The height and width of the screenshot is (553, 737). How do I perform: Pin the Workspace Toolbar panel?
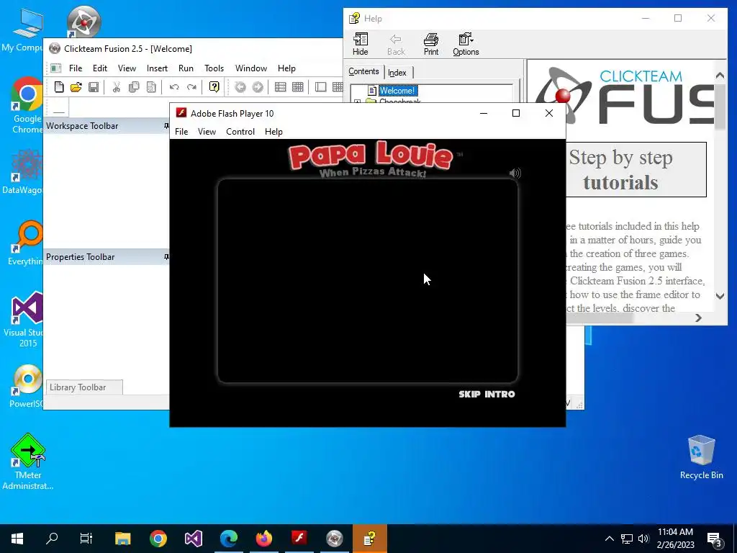(x=166, y=125)
